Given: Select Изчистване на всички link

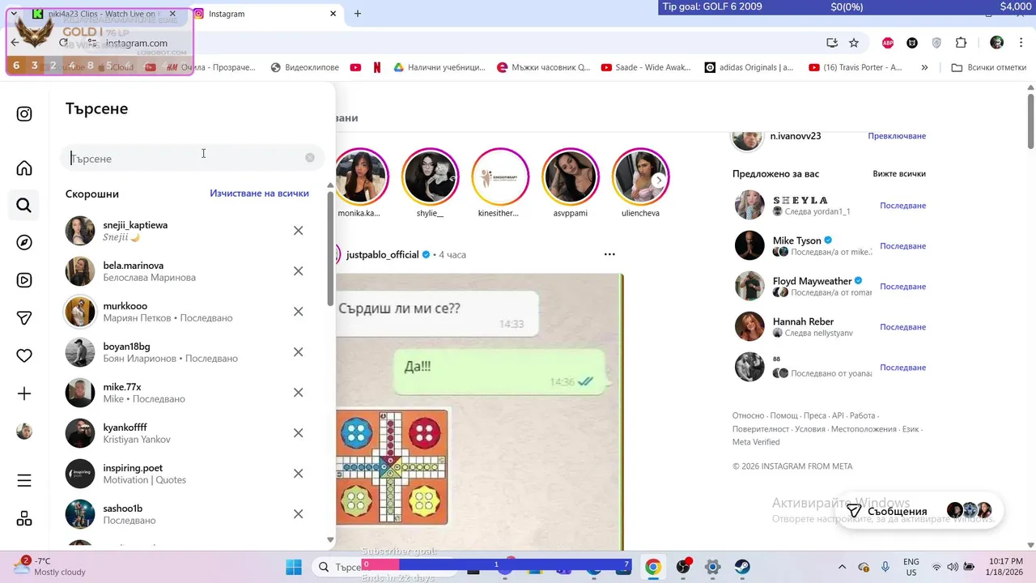Looking at the screenshot, I should (259, 194).
